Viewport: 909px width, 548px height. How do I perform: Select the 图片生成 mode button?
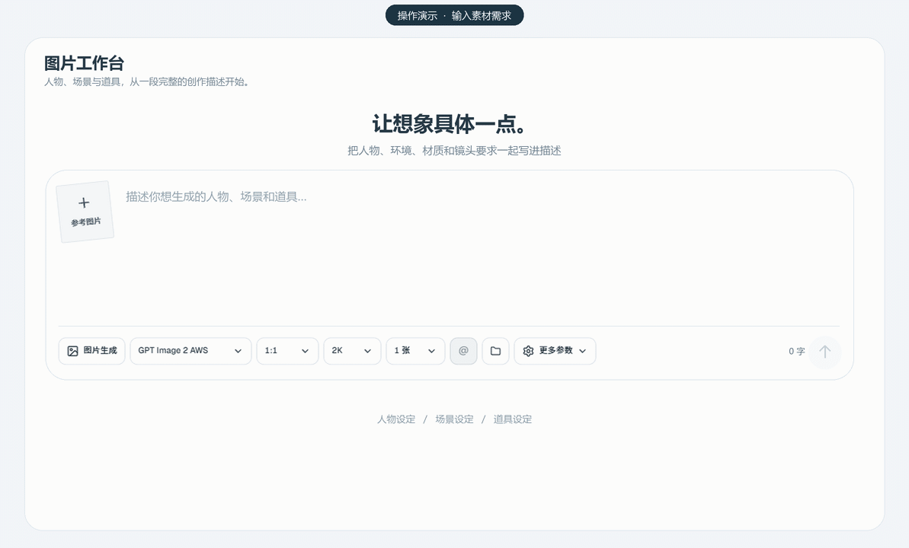click(91, 351)
